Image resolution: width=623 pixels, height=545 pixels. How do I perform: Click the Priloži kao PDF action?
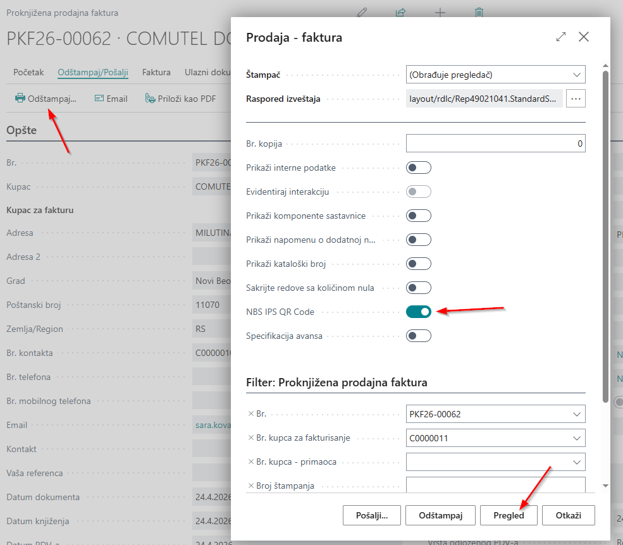pos(180,99)
